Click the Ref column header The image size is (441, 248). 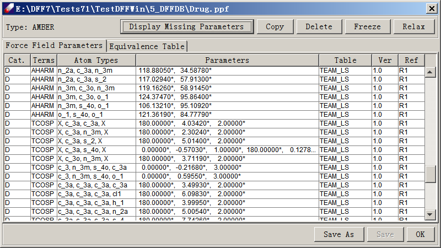point(411,61)
